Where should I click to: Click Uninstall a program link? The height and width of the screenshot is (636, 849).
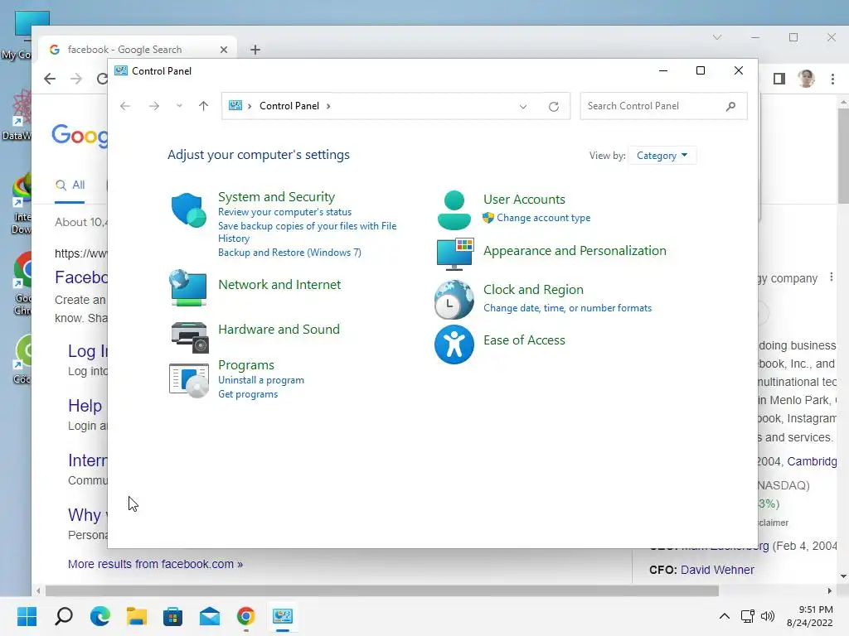coord(261,380)
